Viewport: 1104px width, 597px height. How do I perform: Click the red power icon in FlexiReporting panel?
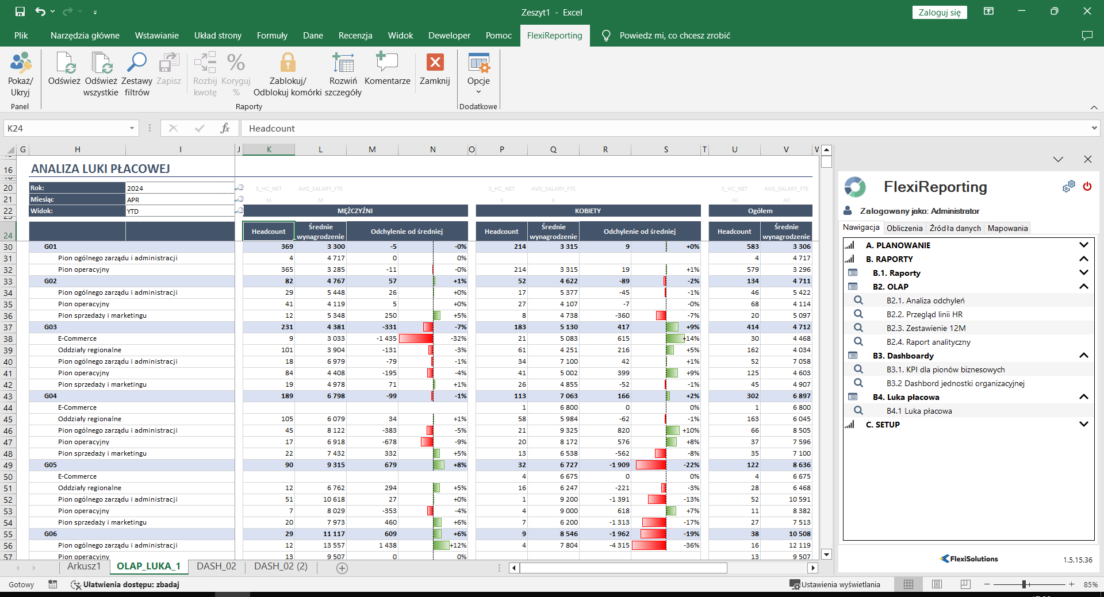1087,186
